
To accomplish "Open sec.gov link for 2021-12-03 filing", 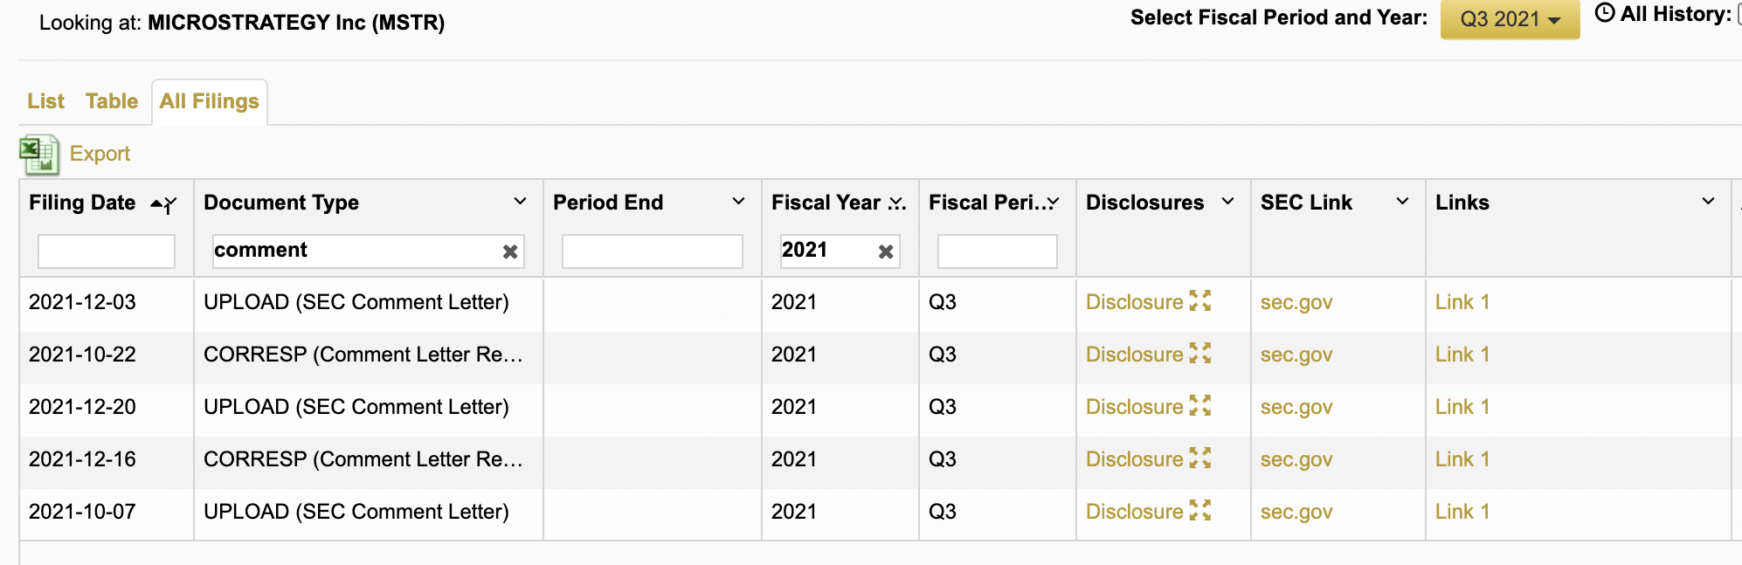I will pos(1296,302).
